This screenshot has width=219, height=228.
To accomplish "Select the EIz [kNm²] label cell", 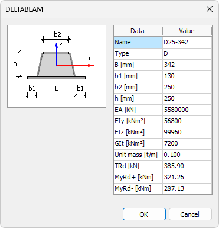I will tap(138, 133).
